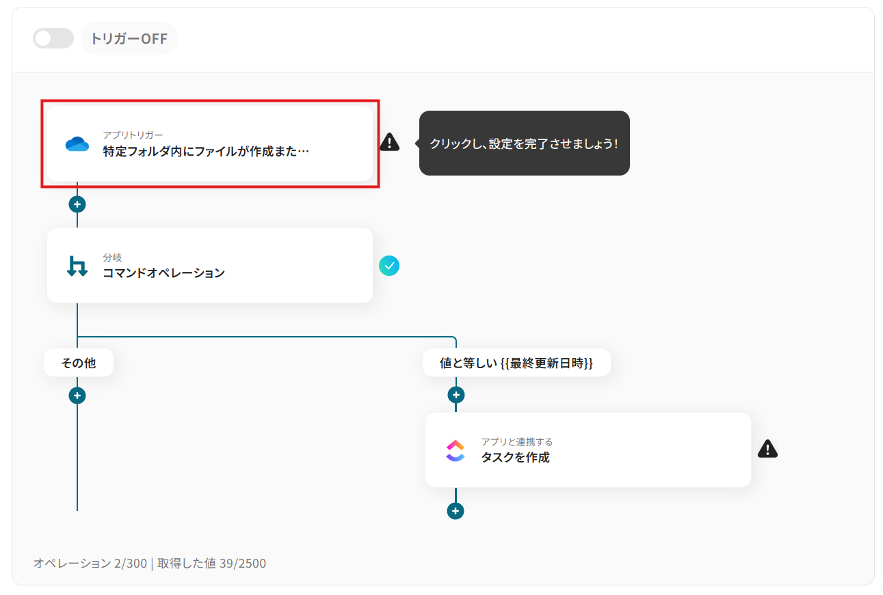Add an operation below the trigger via plus icon
This screenshot has width=883, height=595.
point(77,204)
